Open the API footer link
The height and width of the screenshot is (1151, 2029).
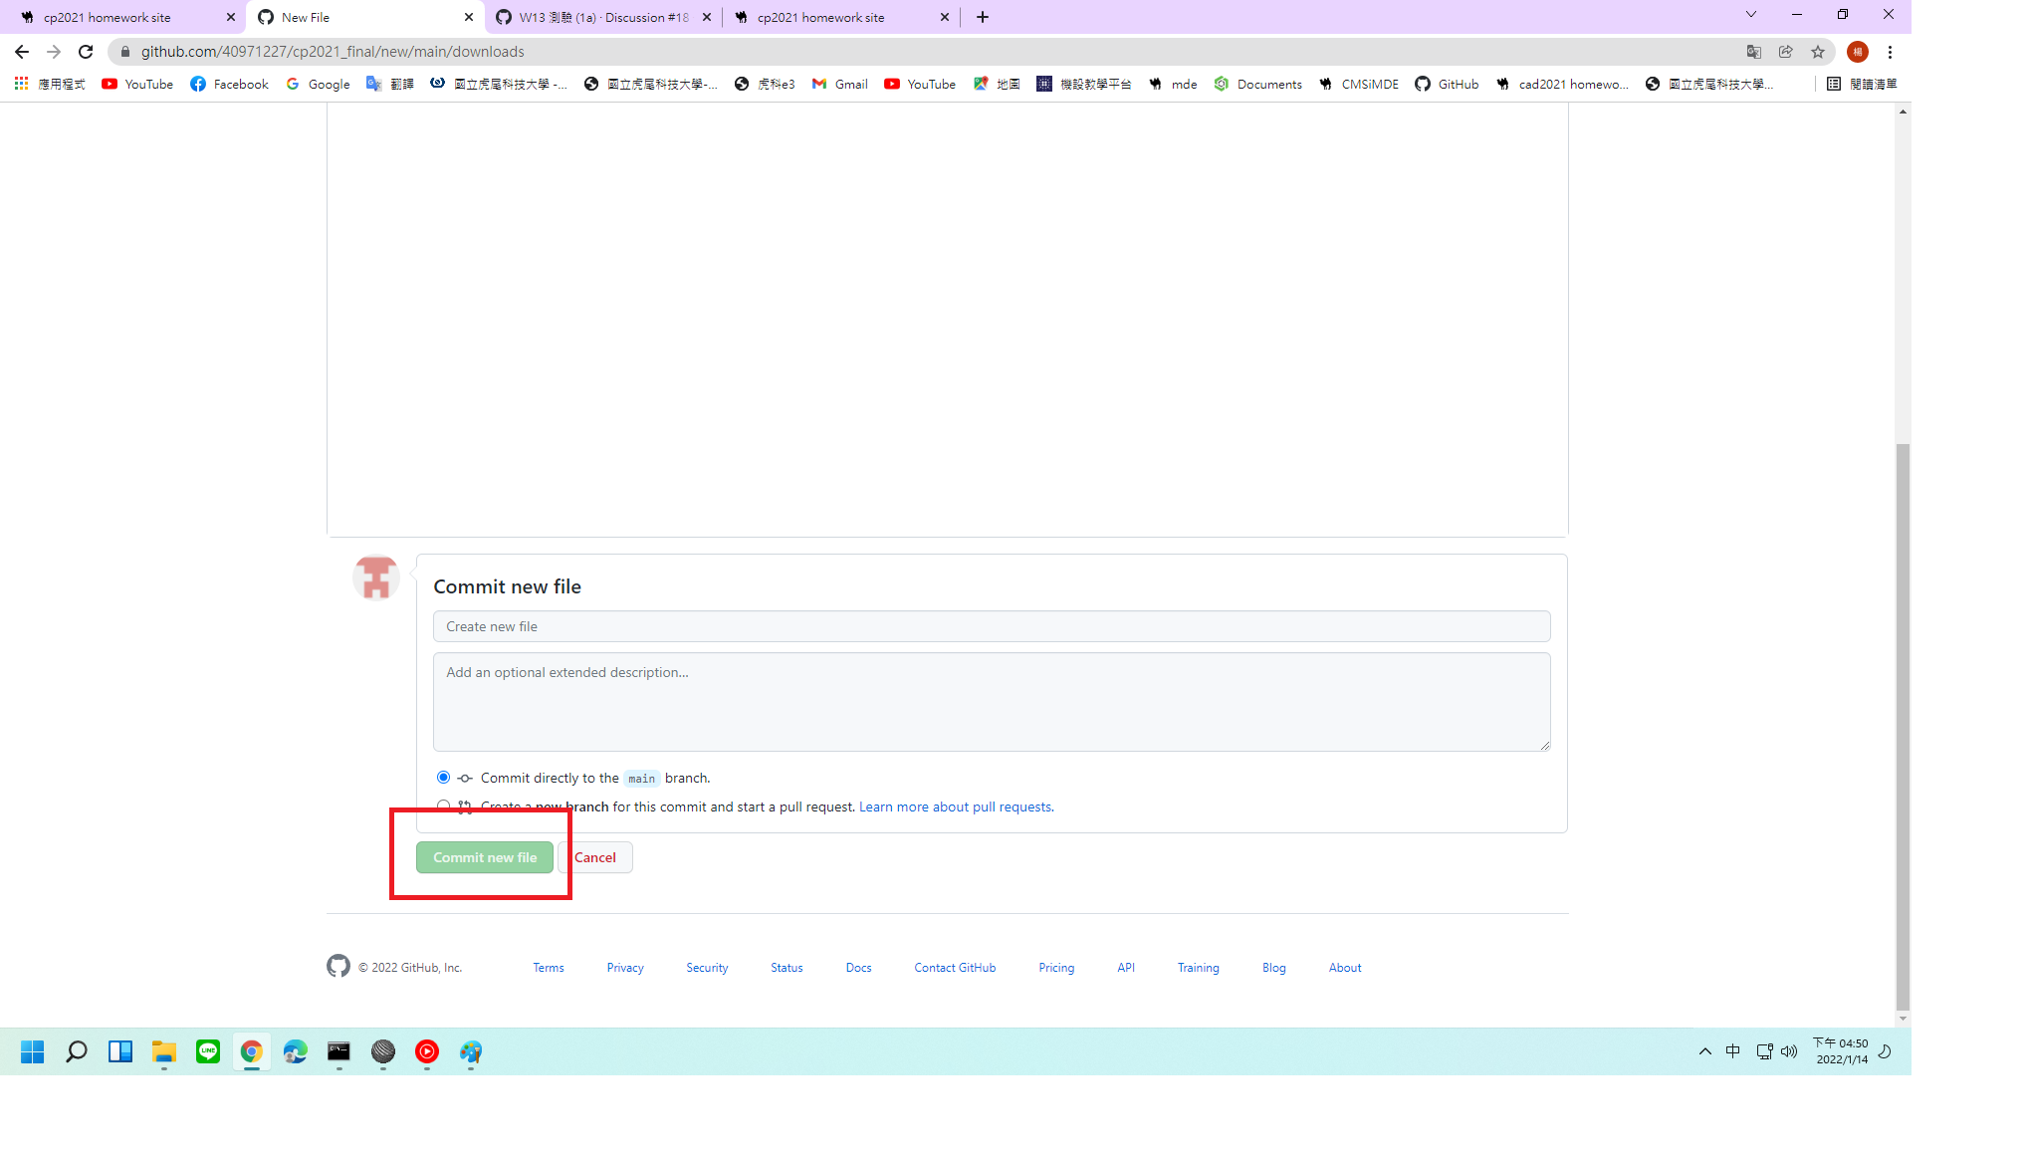coord(1126,968)
